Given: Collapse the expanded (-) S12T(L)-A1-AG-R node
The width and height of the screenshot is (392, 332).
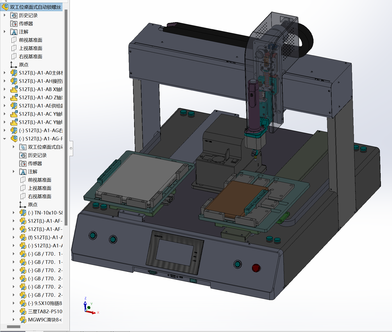Looking at the screenshot, I should [5, 139].
